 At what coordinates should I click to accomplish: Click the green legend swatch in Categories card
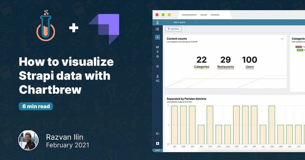click(x=300, y=50)
